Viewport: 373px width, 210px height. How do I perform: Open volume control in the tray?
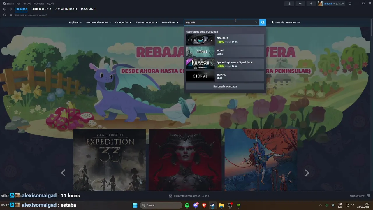pyautogui.click(x=353, y=205)
